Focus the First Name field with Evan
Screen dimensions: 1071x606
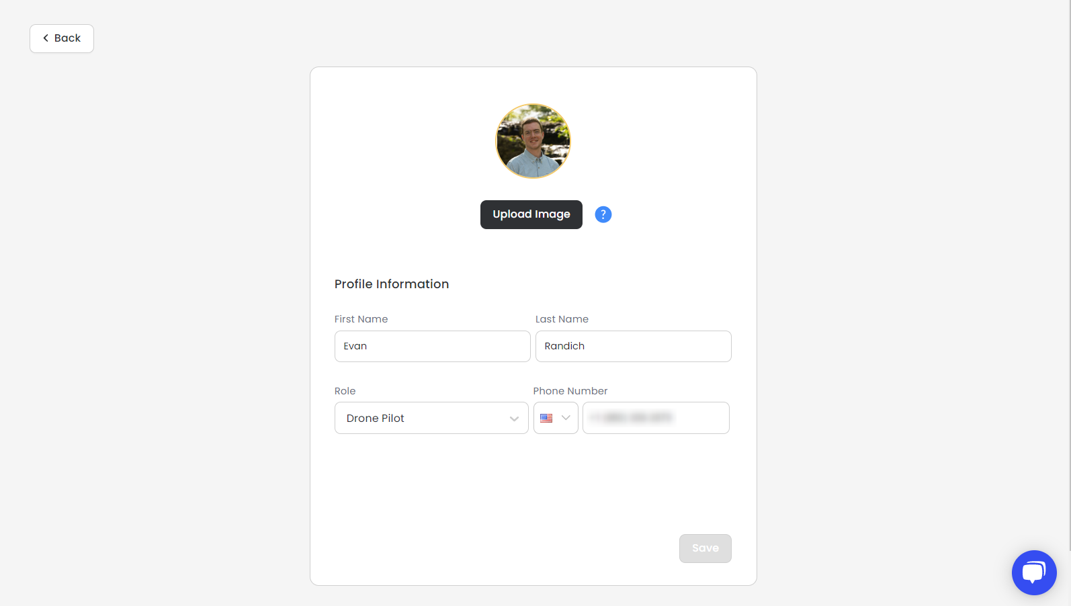pos(433,346)
